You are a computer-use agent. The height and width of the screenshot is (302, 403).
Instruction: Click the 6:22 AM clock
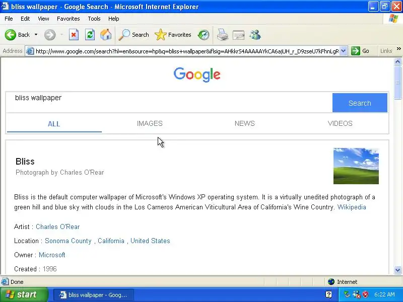coord(384,294)
